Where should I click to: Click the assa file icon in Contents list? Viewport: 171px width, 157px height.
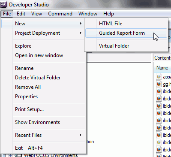[x=159, y=76]
